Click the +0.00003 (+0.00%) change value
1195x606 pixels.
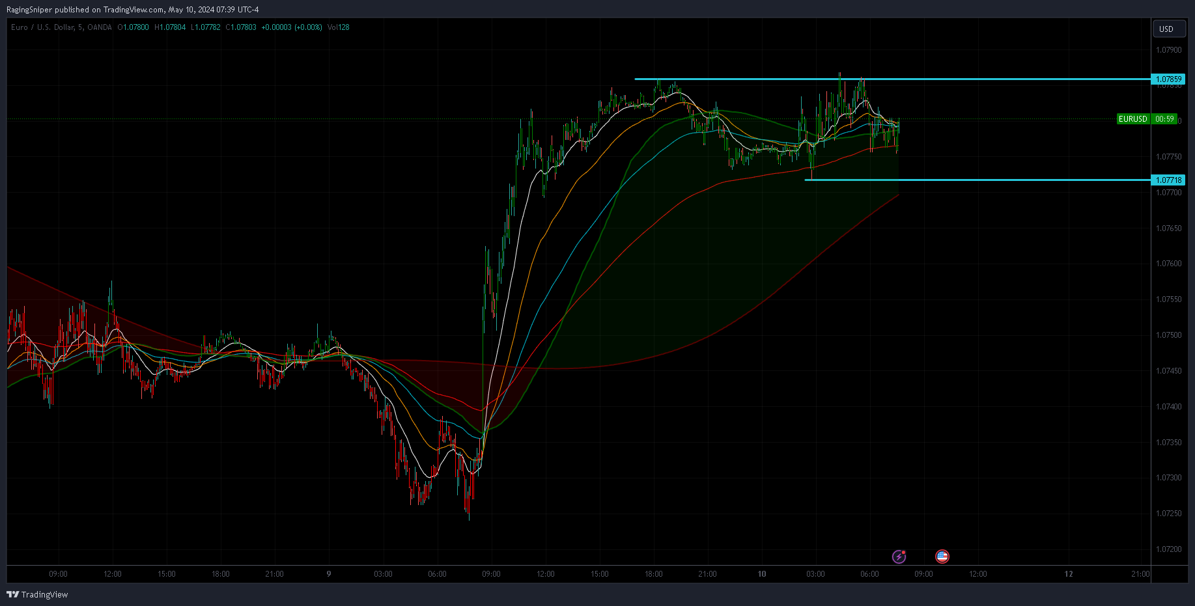click(x=292, y=27)
